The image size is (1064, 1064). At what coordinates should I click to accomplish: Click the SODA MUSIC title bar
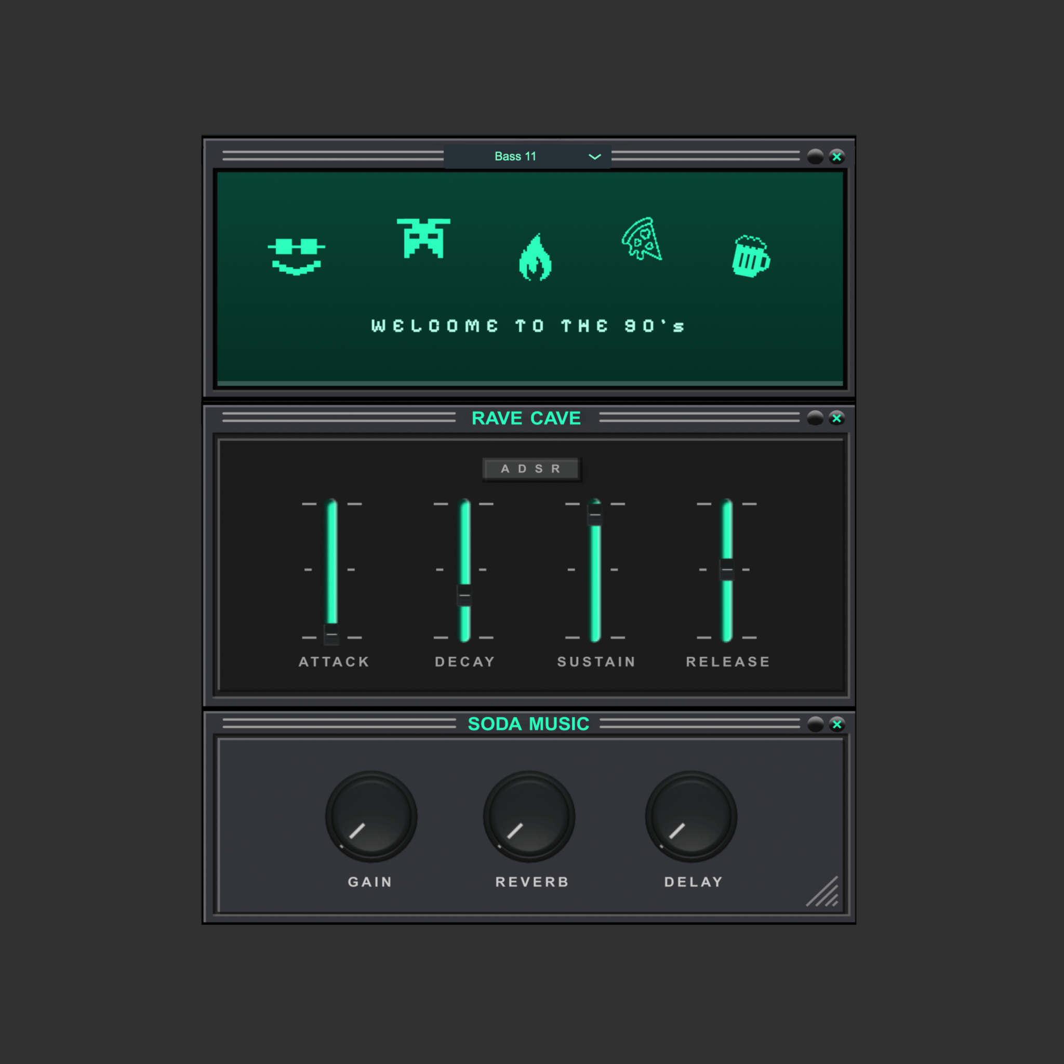tap(528, 724)
